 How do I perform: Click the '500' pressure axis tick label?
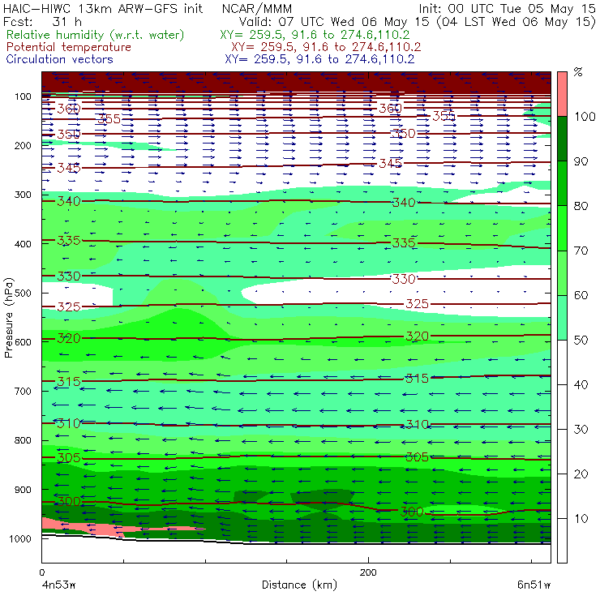click(23, 293)
